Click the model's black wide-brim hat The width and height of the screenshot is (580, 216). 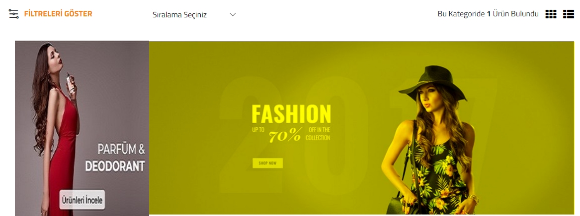[433, 82]
